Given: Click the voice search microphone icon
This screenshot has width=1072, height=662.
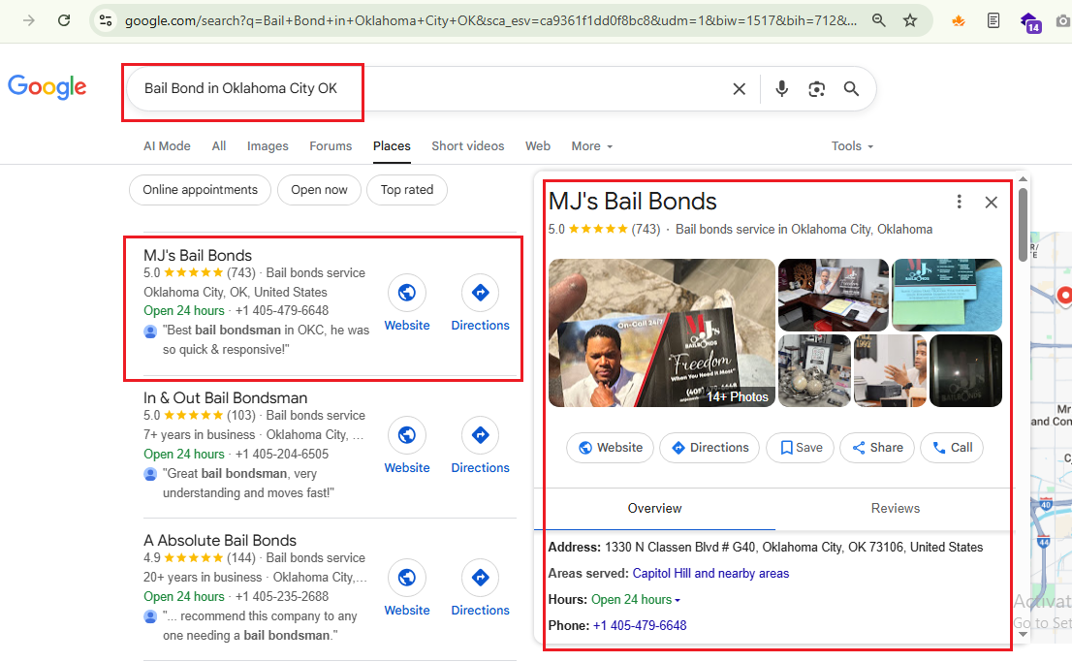Looking at the screenshot, I should point(782,89).
